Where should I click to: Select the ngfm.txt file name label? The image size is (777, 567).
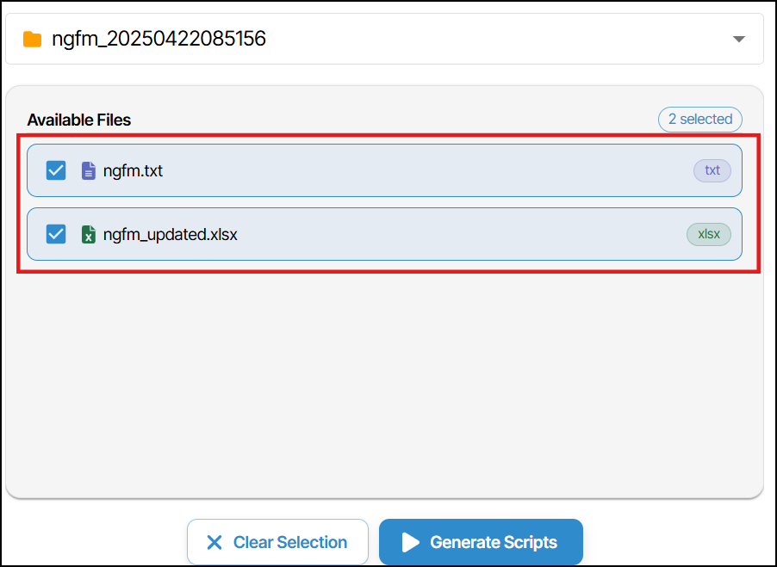133,170
